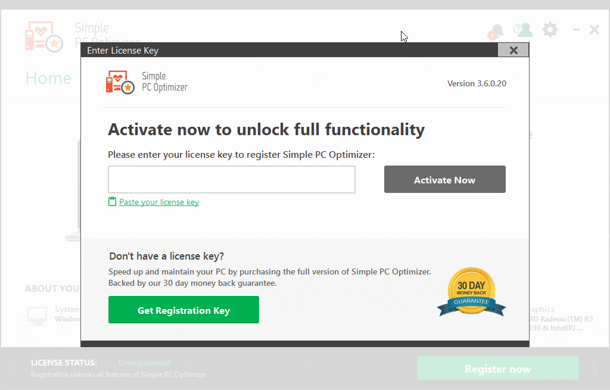Open the notifications bell icon
610x390 pixels.
click(x=496, y=32)
